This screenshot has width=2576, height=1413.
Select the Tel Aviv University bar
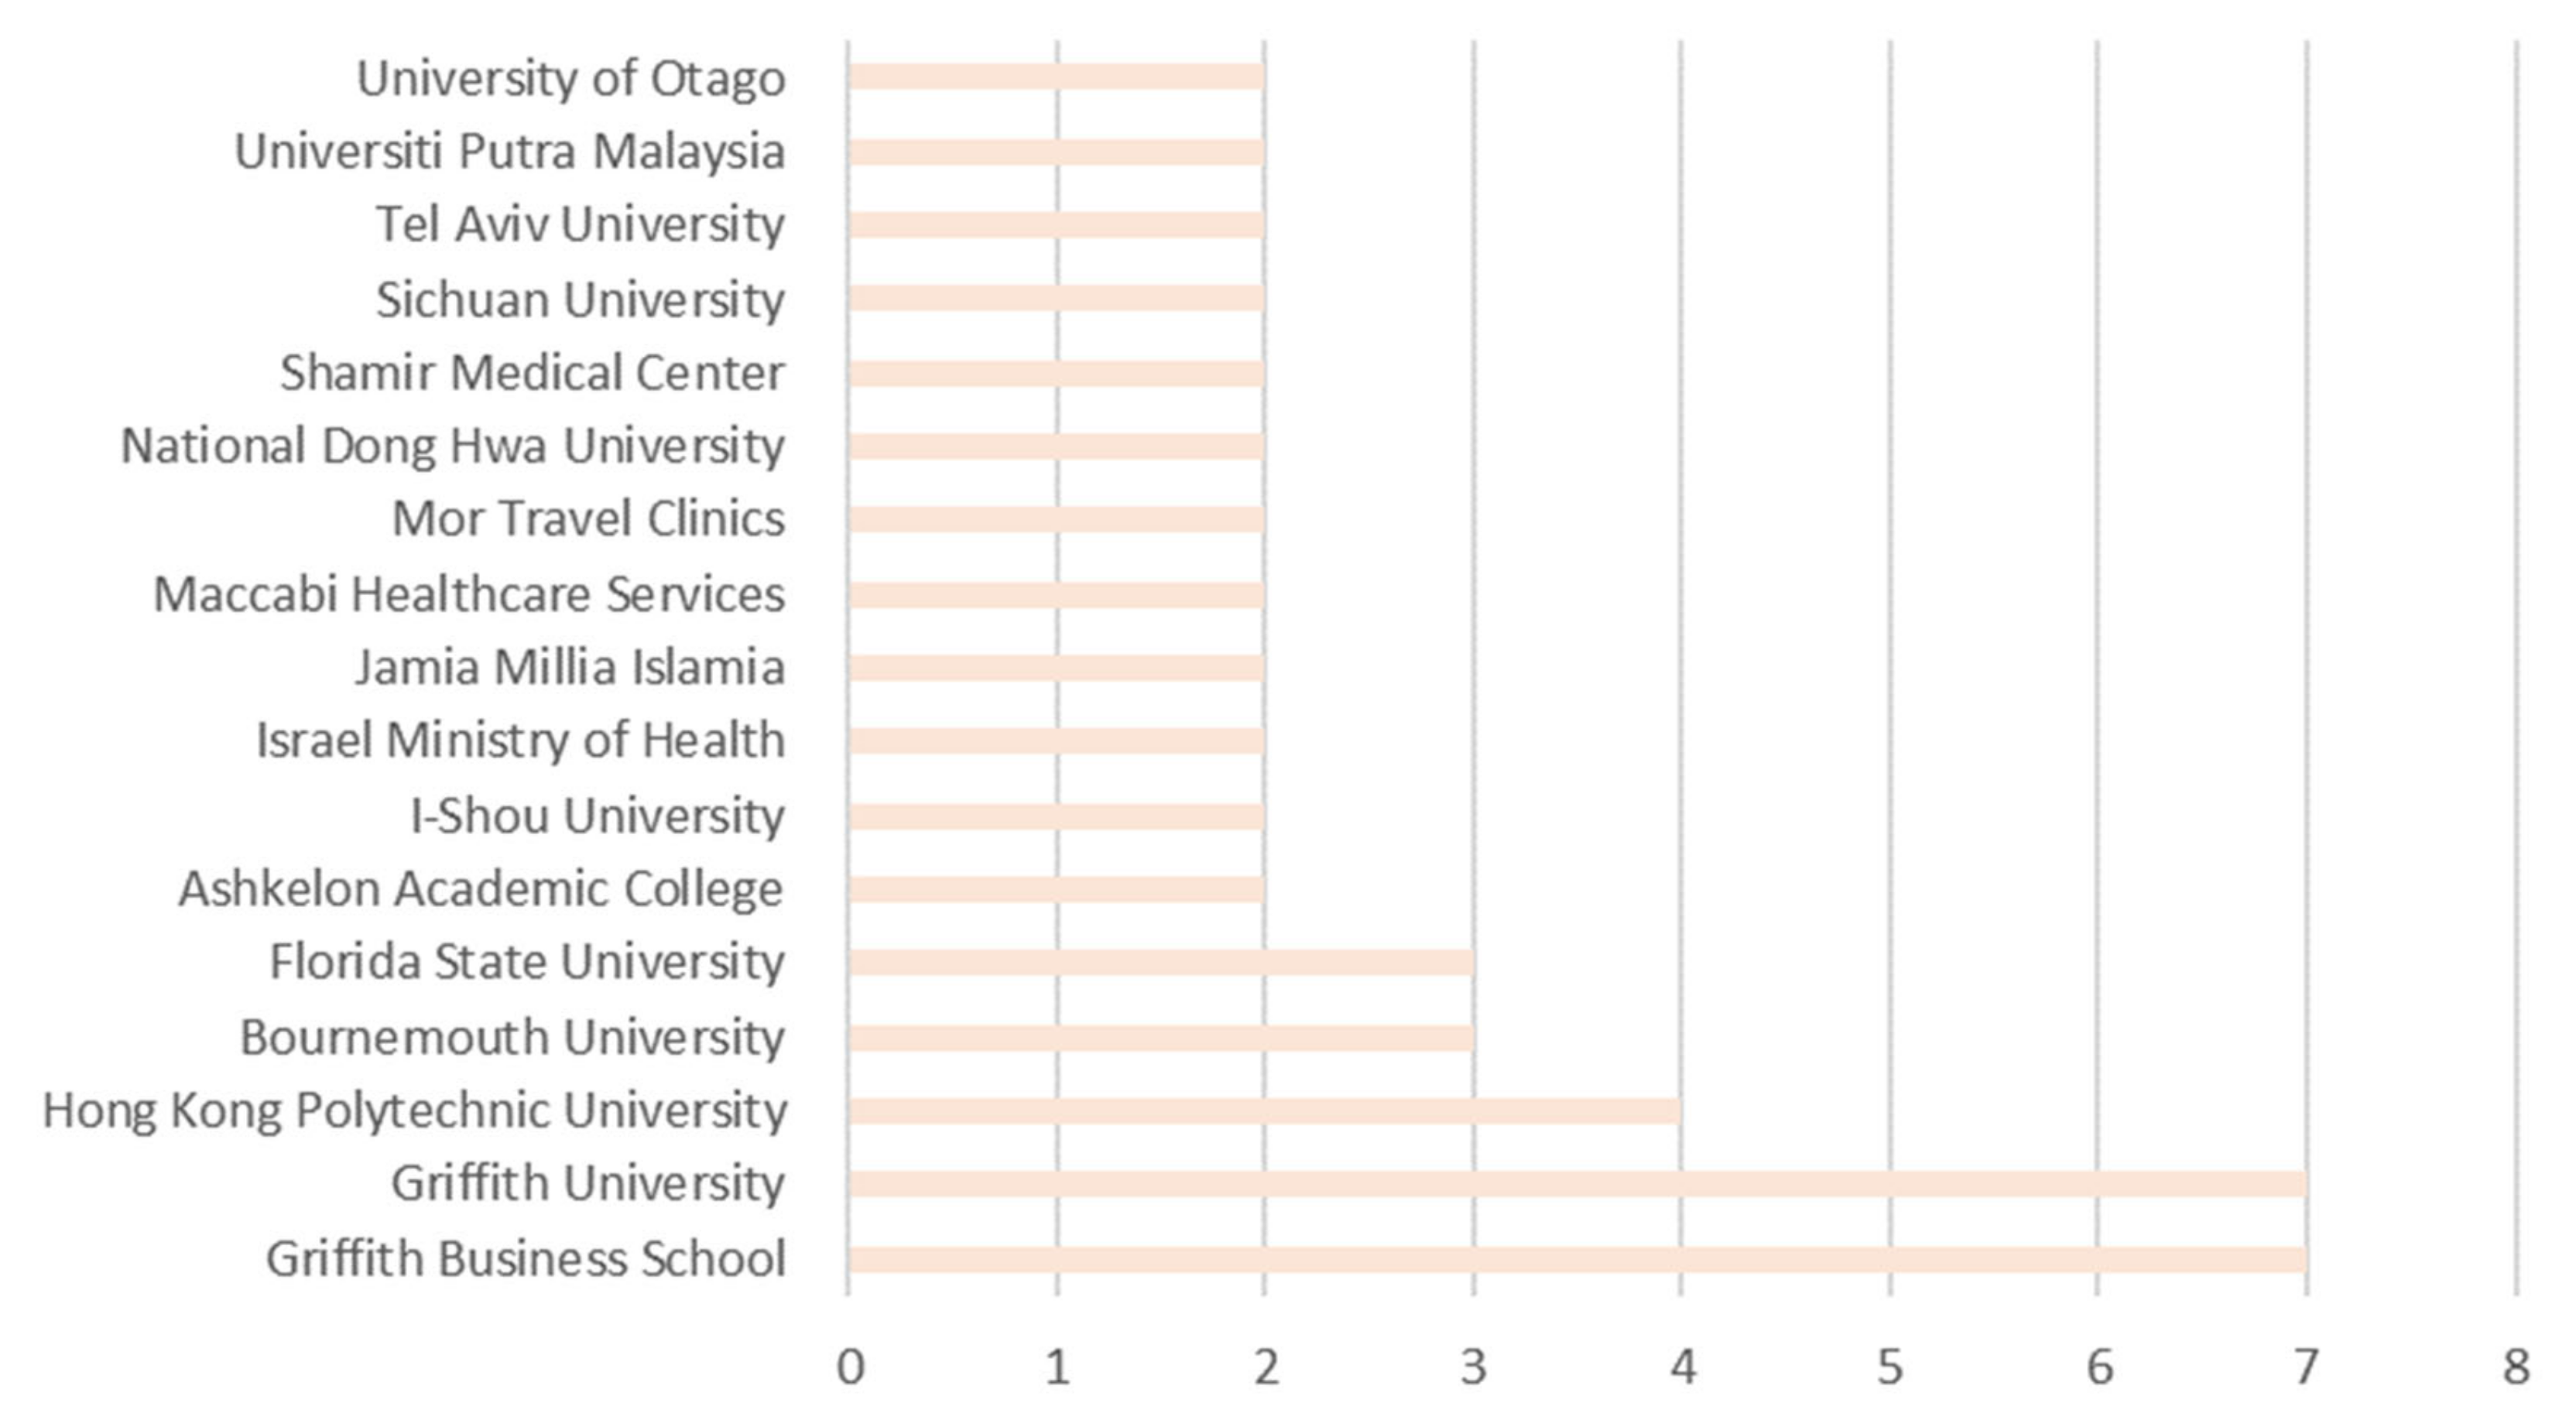(1056, 225)
